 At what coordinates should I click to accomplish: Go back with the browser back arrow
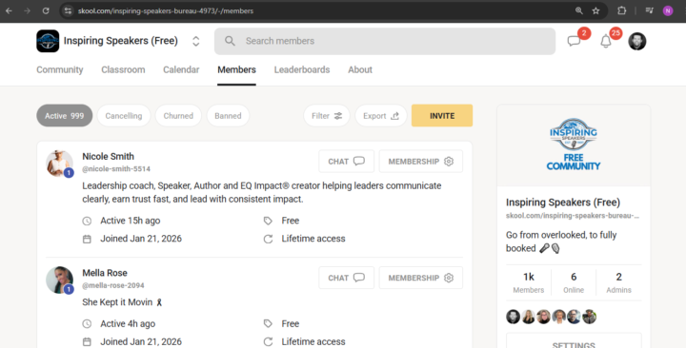[9, 10]
